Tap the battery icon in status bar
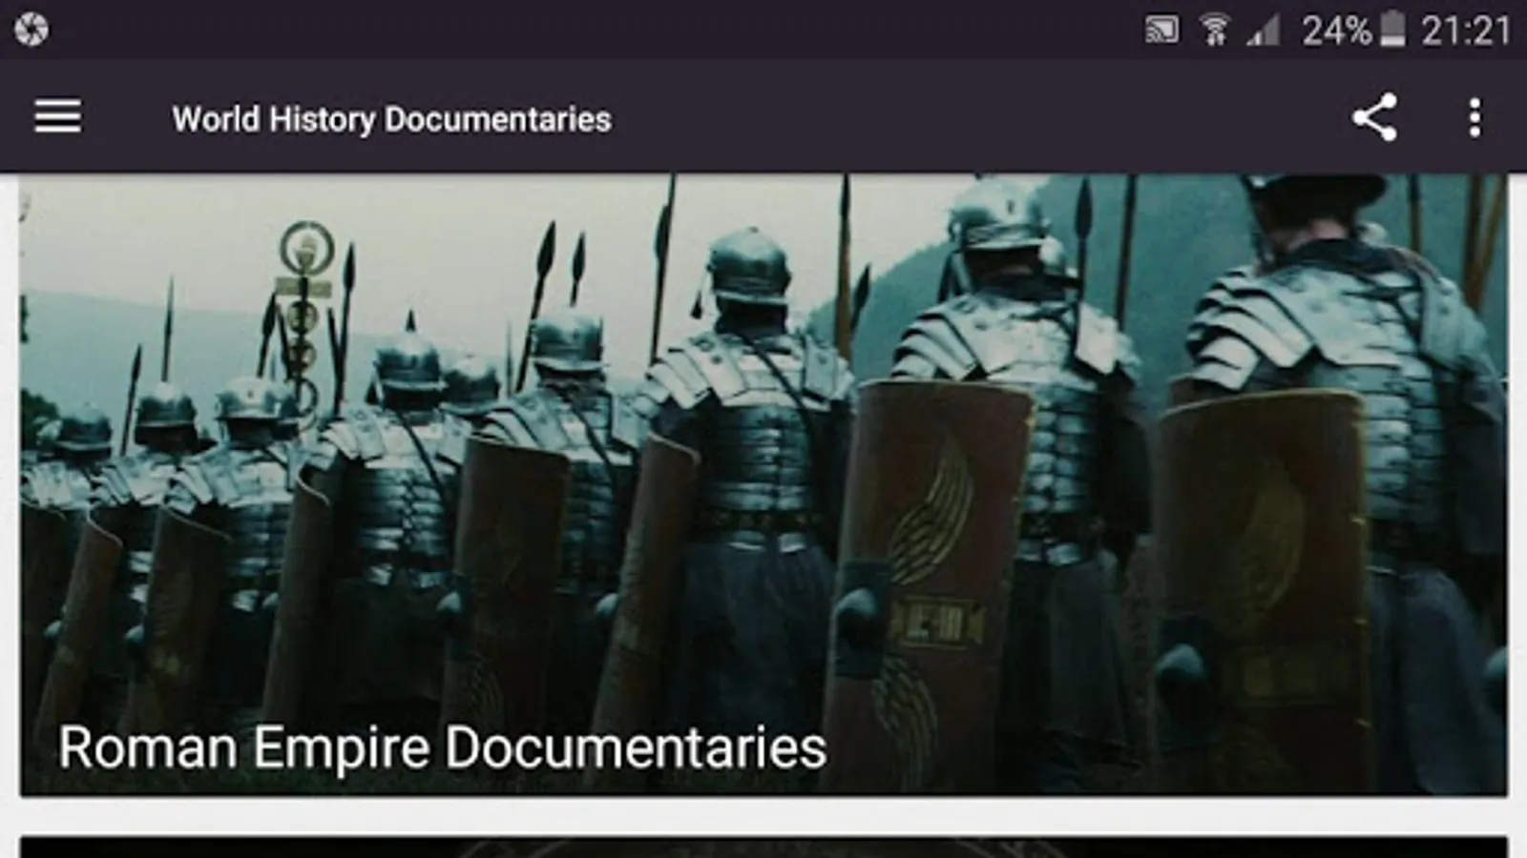 1392,30
